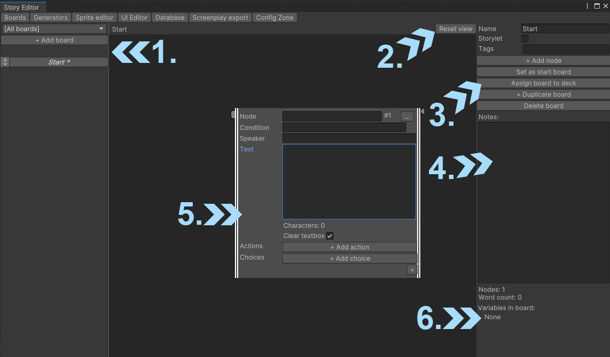Go to the Database tab
Screen dimensions: 610x357
[170, 18]
